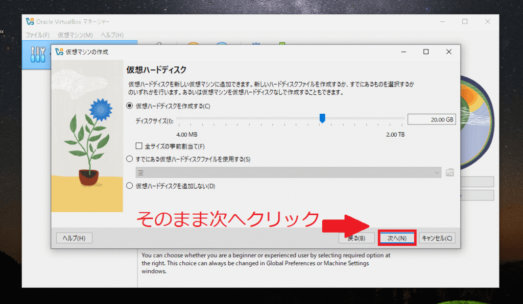
Task: Click the 2.00 TB maximum size label
Action: (395, 135)
